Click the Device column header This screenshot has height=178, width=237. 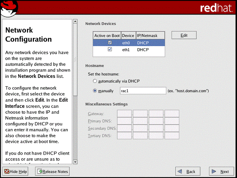(x=128, y=35)
